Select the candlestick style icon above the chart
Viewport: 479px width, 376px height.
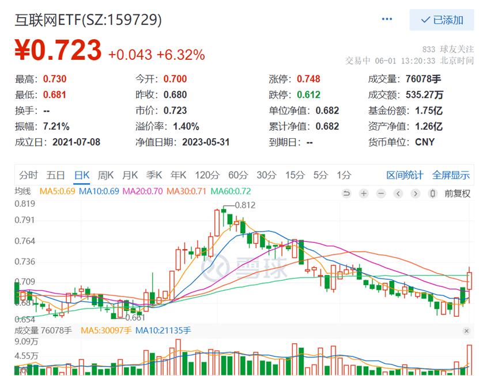[x=432, y=194]
